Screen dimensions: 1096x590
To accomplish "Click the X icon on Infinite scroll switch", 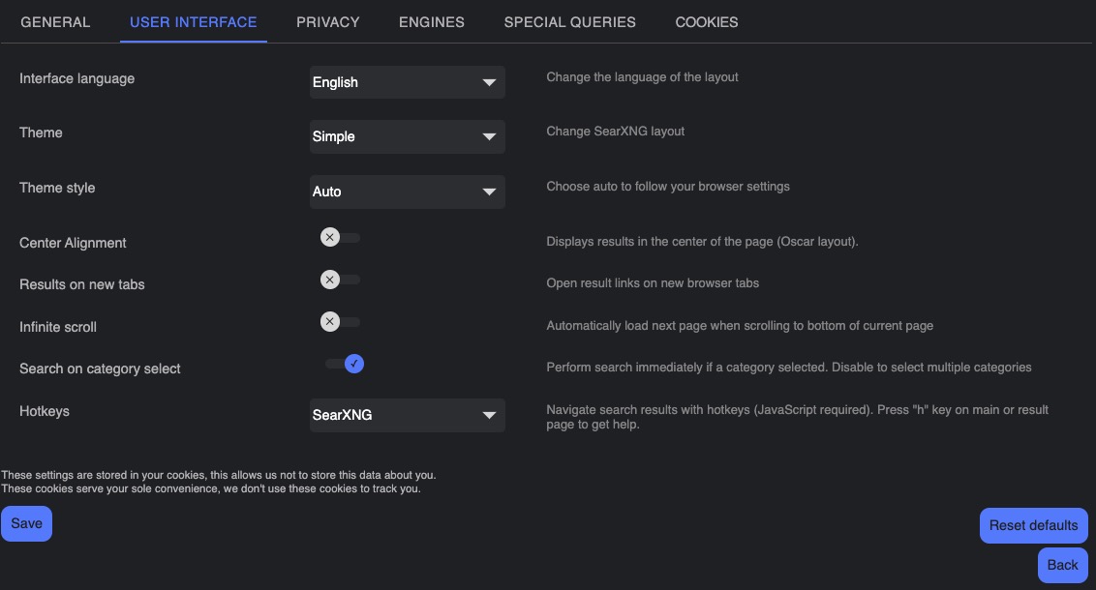I will tap(329, 321).
